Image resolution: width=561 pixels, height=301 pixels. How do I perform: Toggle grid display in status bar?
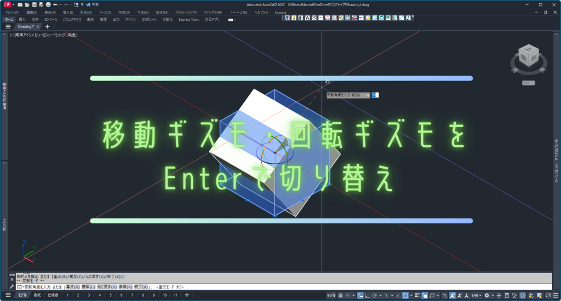pyautogui.click(x=340, y=296)
